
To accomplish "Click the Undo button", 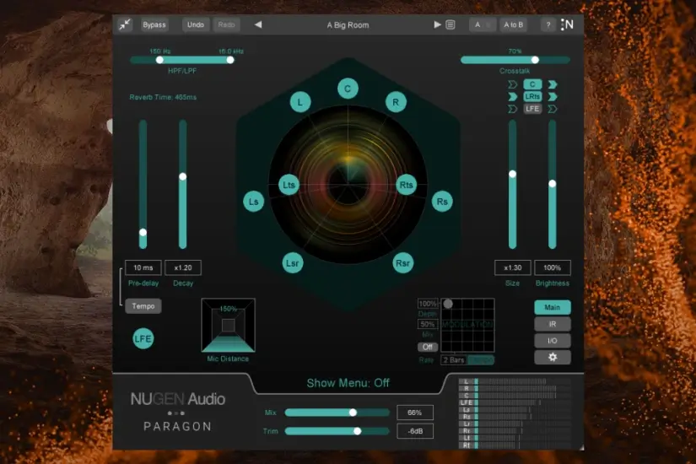I will pyautogui.click(x=196, y=24).
